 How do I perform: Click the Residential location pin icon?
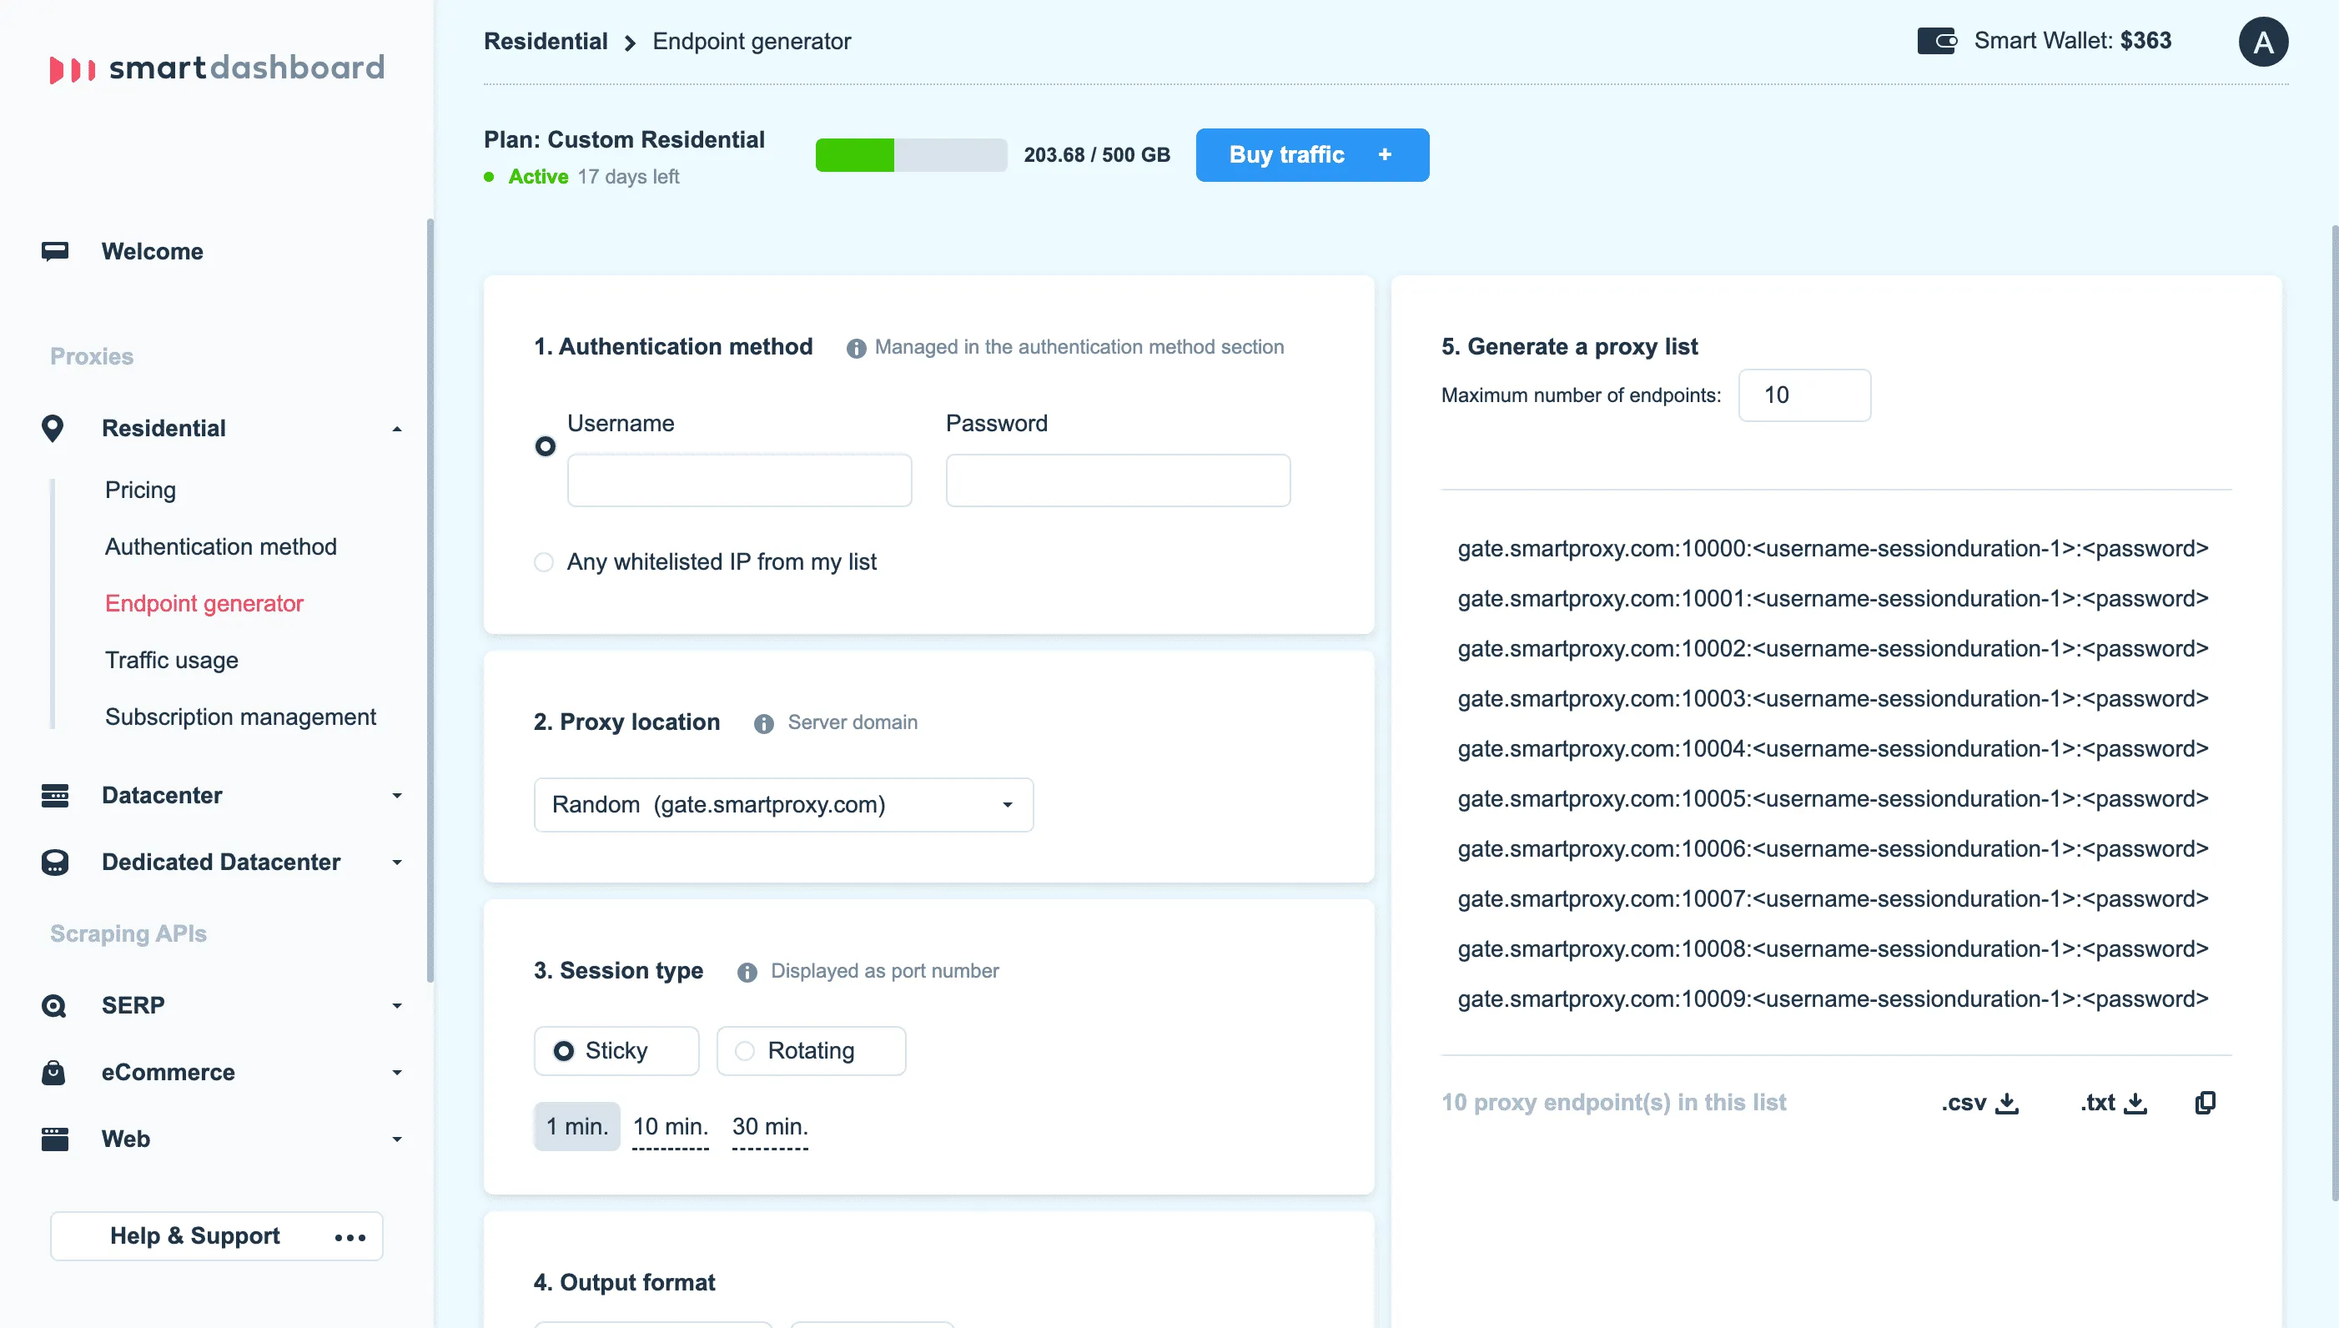click(53, 428)
